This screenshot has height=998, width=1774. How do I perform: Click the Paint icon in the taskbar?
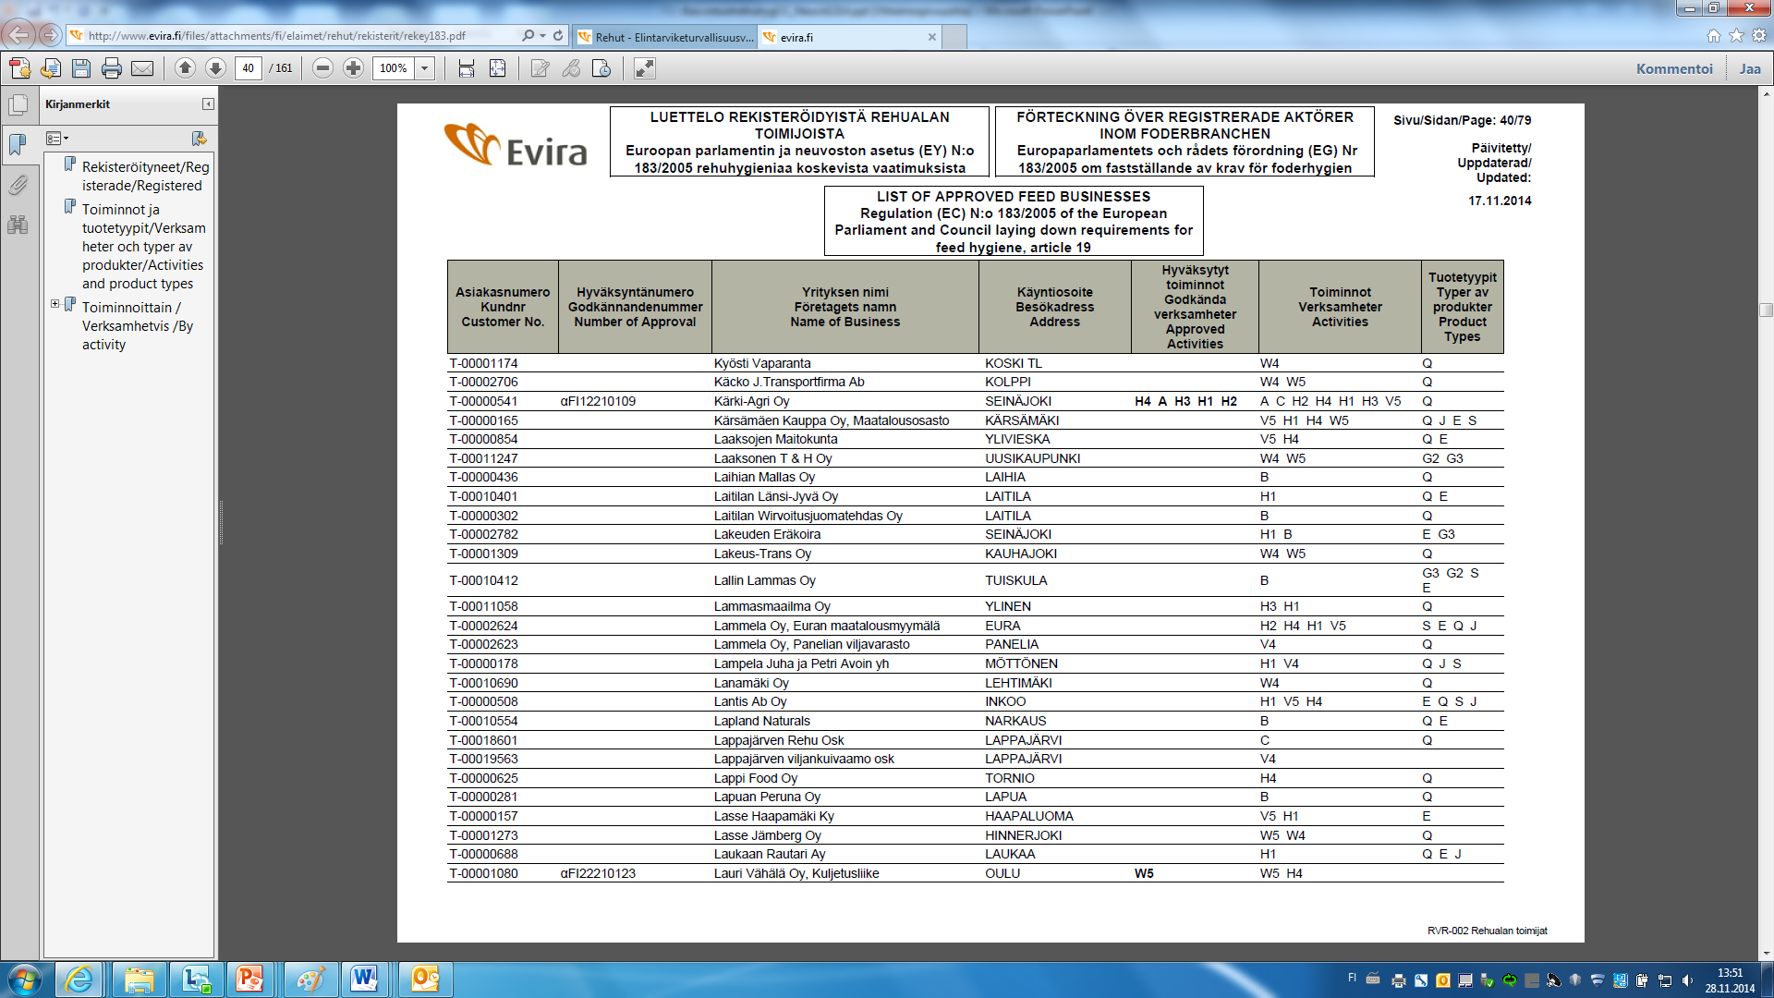pos(309,980)
